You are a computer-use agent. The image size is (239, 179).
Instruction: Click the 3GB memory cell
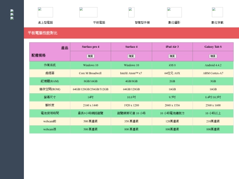coord(213,81)
